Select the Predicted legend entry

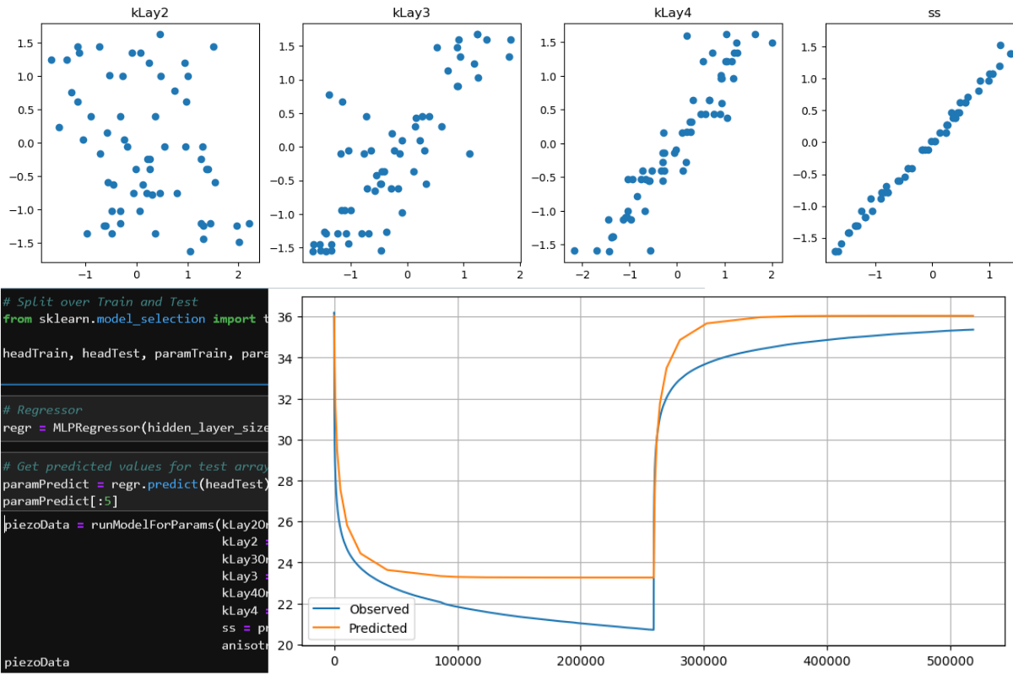tap(377, 628)
